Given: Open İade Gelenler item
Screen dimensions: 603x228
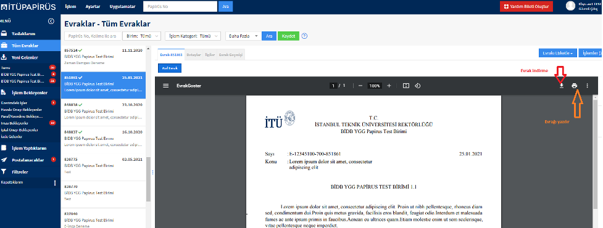Looking at the screenshot, I should tap(12, 136).
